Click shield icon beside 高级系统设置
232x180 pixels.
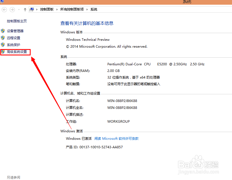coord(3,52)
